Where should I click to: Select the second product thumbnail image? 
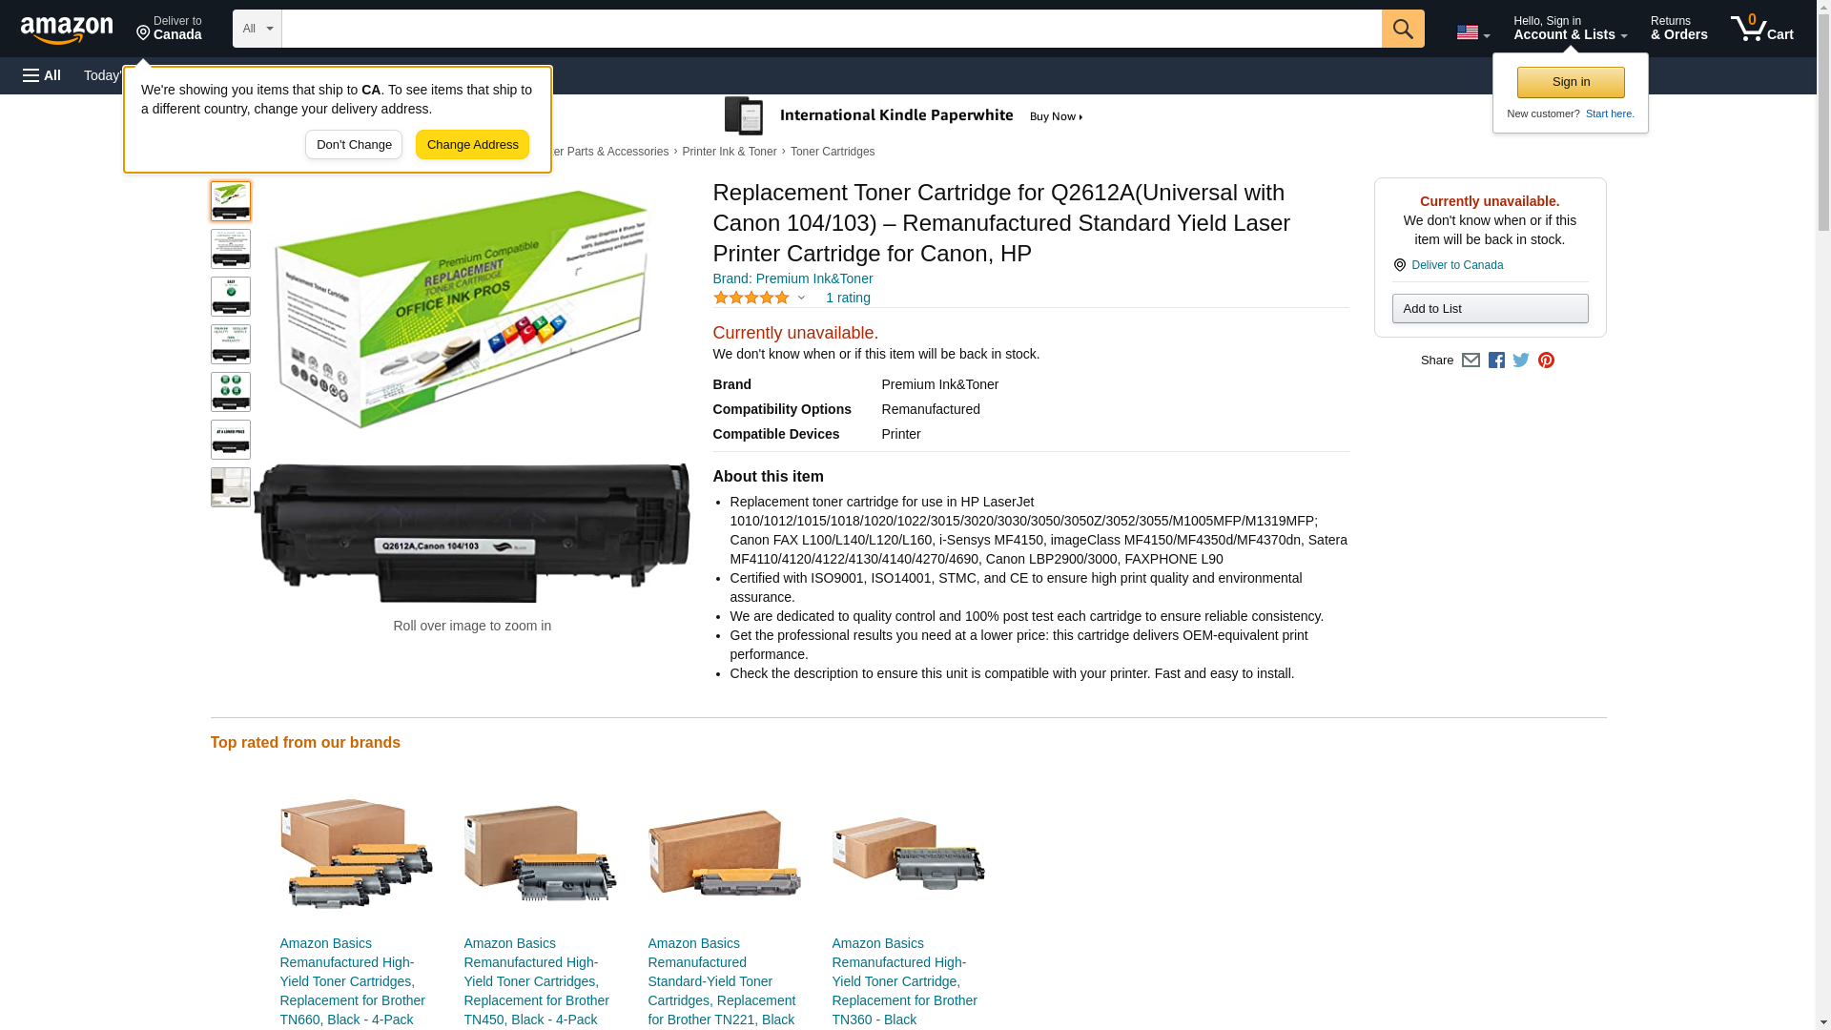[x=231, y=249]
